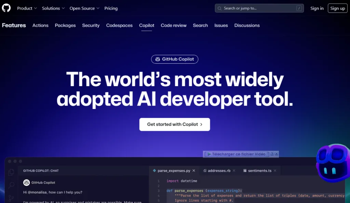
Task: Close the addresses.rb editor tab
Action: click(234, 171)
